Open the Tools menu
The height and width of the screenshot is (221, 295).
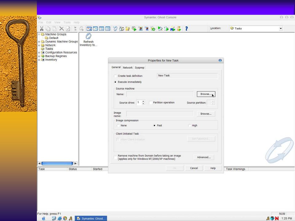click(x=67, y=22)
